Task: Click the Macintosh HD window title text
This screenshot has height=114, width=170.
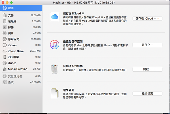Action: tap(84, 3)
